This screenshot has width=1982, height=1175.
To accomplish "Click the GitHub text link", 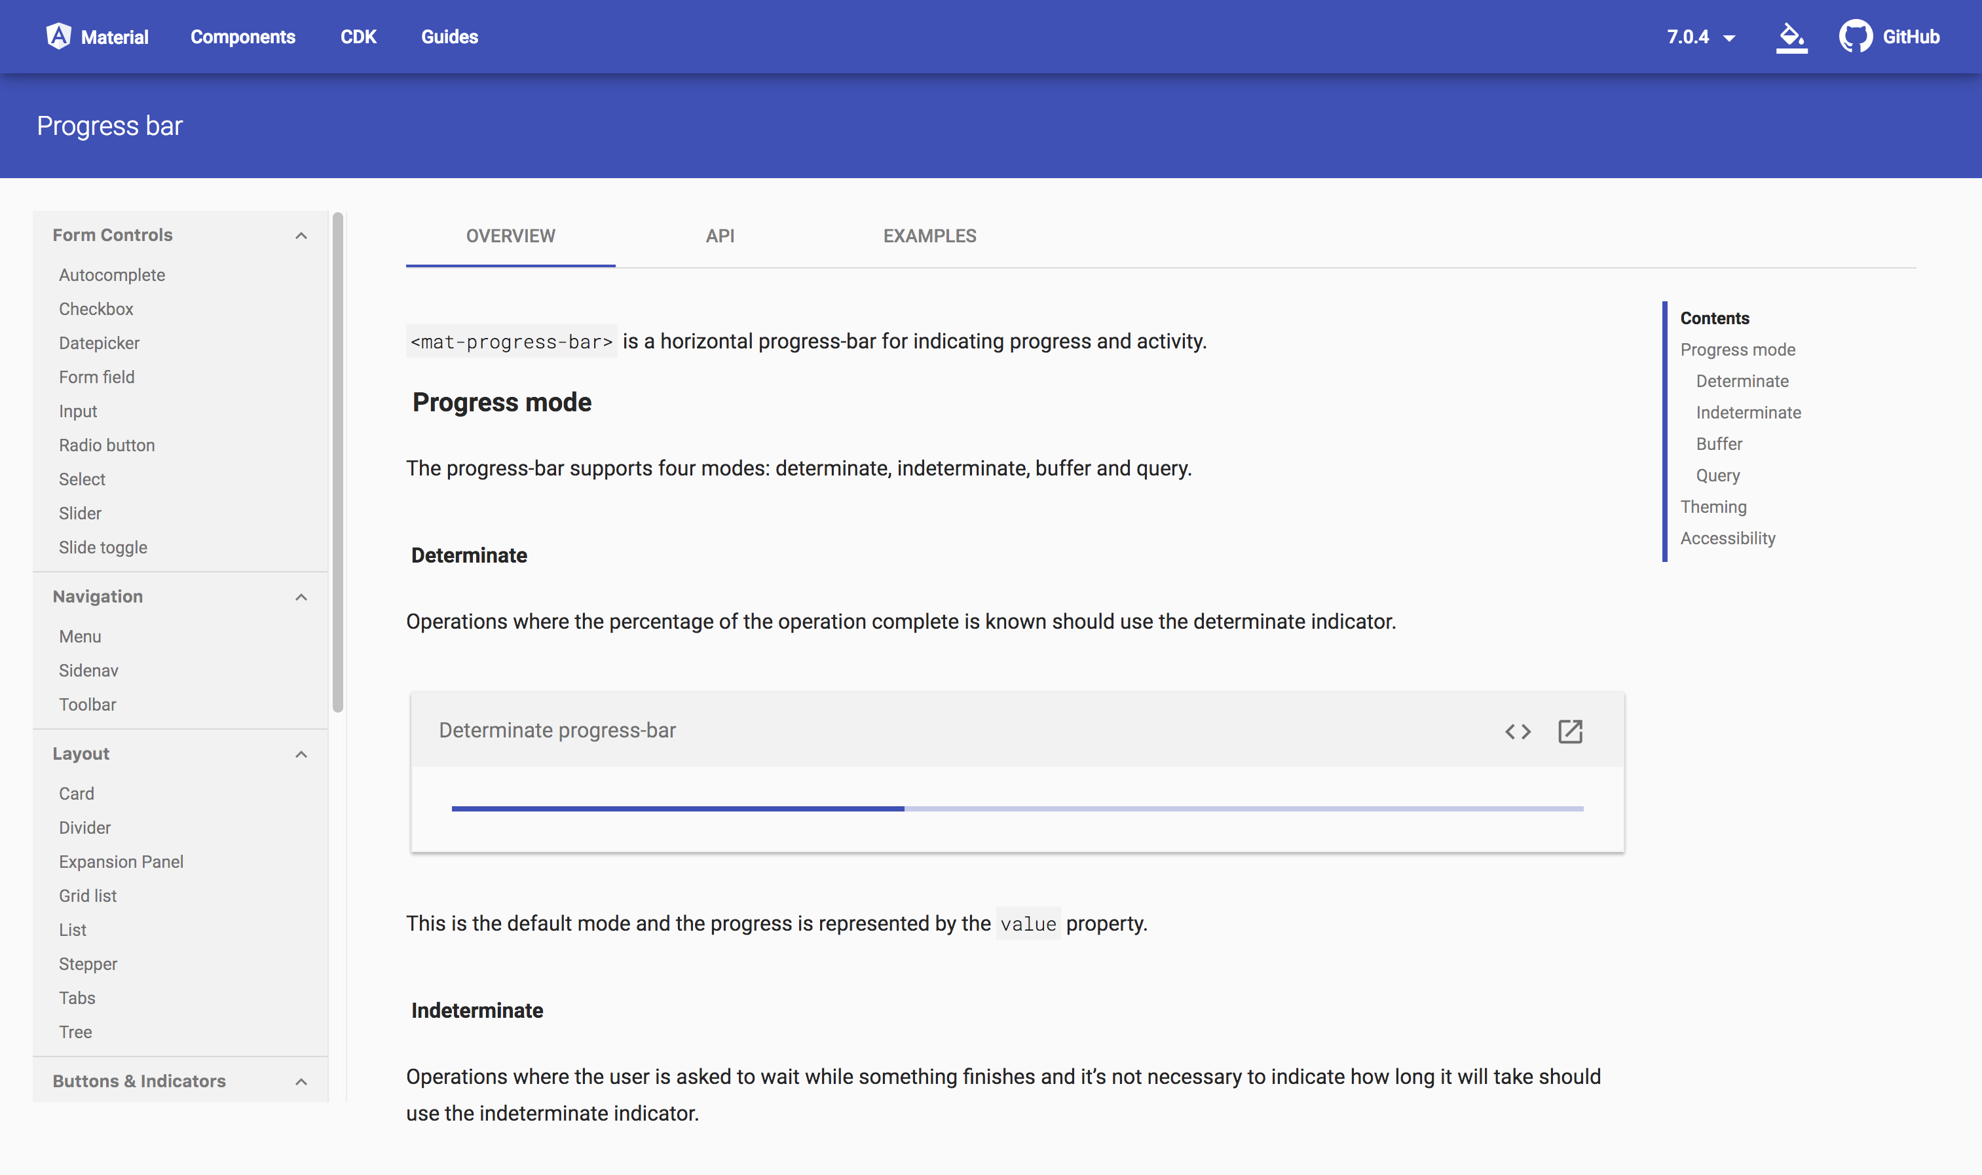I will click(x=1910, y=37).
